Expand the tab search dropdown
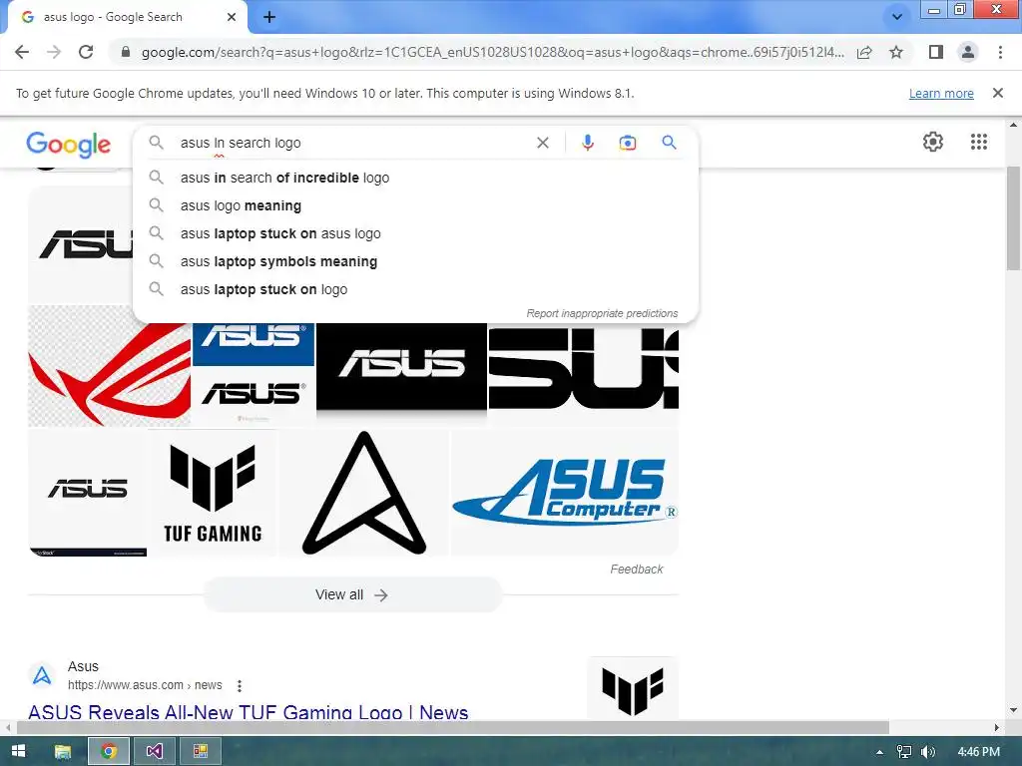This screenshot has height=766, width=1022. coord(897,17)
